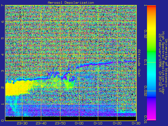This screenshot has height=126, width=168.
Task: Click altitude axis label 2
Action: [2, 87]
